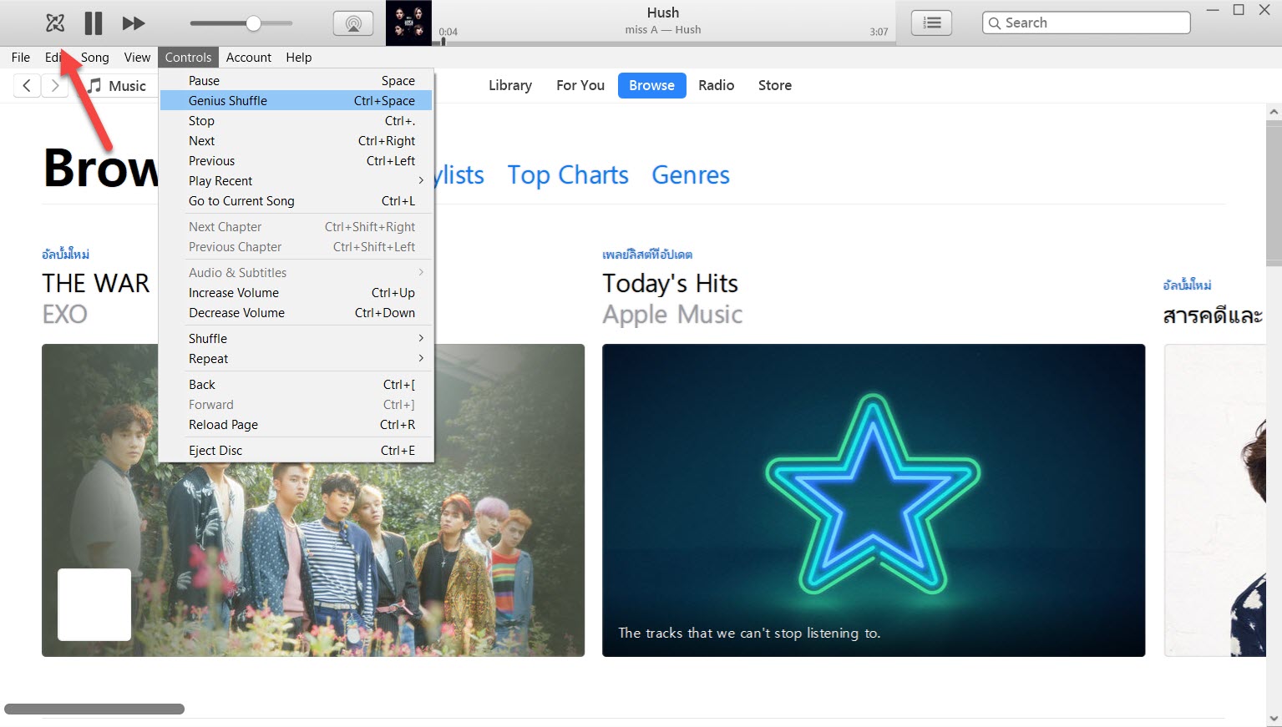The image size is (1282, 727).
Task: Click the fast-forward icon
Action: (x=133, y=23)
